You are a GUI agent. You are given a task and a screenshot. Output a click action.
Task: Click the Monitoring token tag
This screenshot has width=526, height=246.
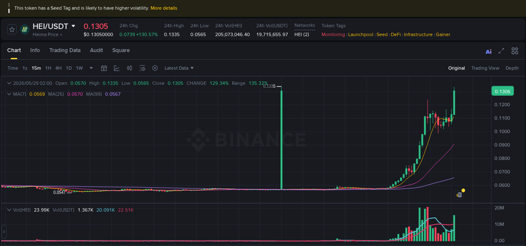(333, 34)
